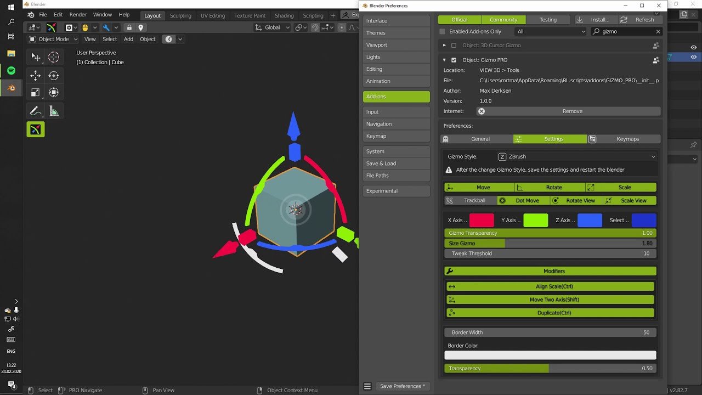This screenshot has width=702, height=395.
Task: Click the Install... button
Action: [x=596, y=20]
